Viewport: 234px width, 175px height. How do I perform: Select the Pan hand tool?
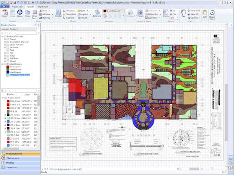point(183,13)
